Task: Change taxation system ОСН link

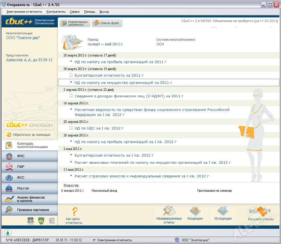Action: click(160, 44)
